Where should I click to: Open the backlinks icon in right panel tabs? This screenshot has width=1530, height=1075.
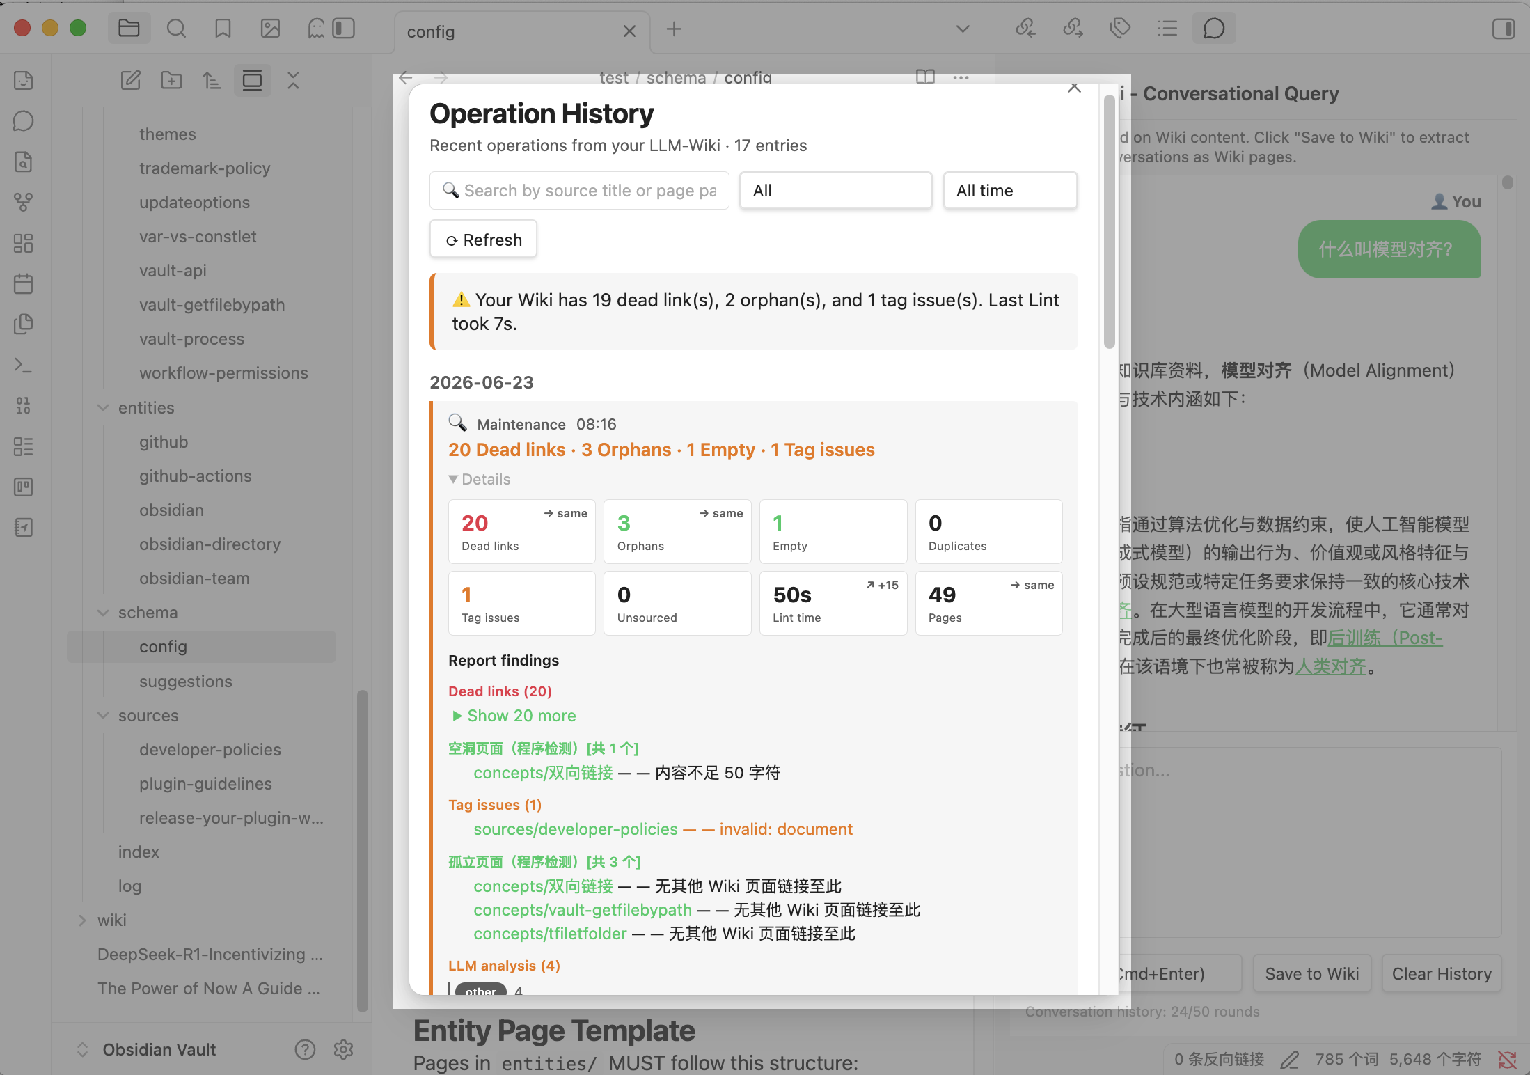pyautogui.click(x=1025, y=29)
